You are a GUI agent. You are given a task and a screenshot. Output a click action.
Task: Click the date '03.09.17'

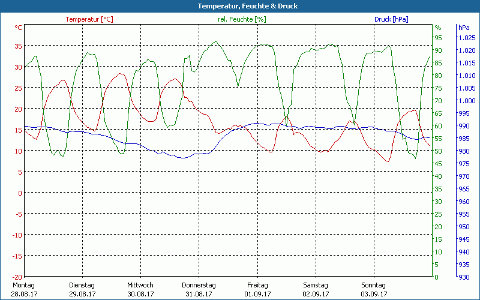(374, 294)
